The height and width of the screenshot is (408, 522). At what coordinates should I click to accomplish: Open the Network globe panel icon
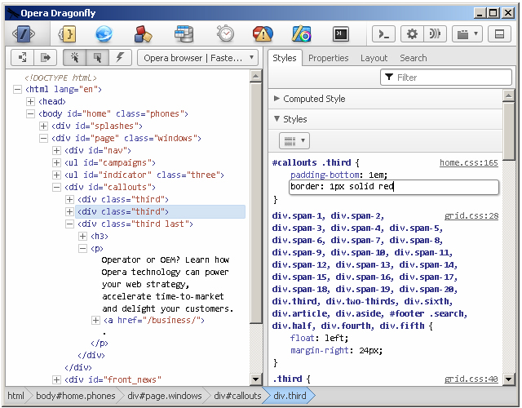(104, 33)
